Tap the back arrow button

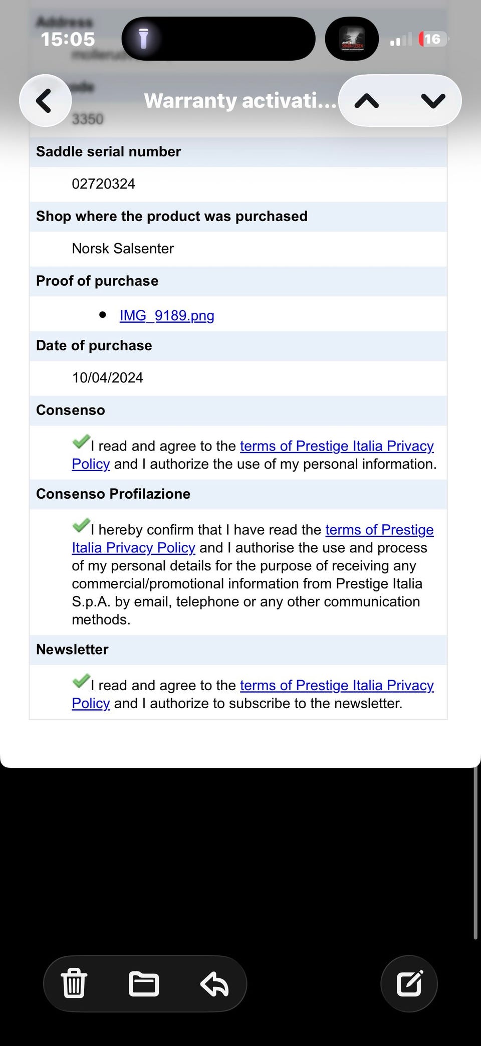click(x=45, y=100)
